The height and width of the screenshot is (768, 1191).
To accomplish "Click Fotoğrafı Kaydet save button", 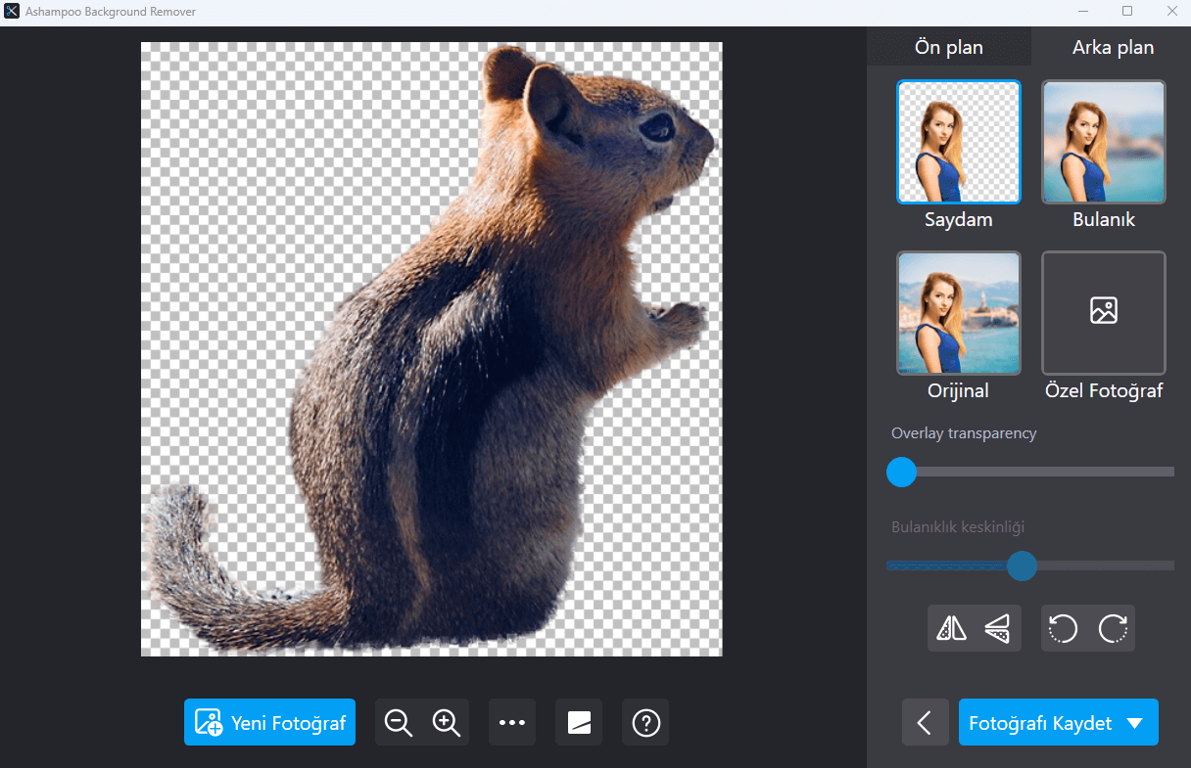I will pos(1059,722).
